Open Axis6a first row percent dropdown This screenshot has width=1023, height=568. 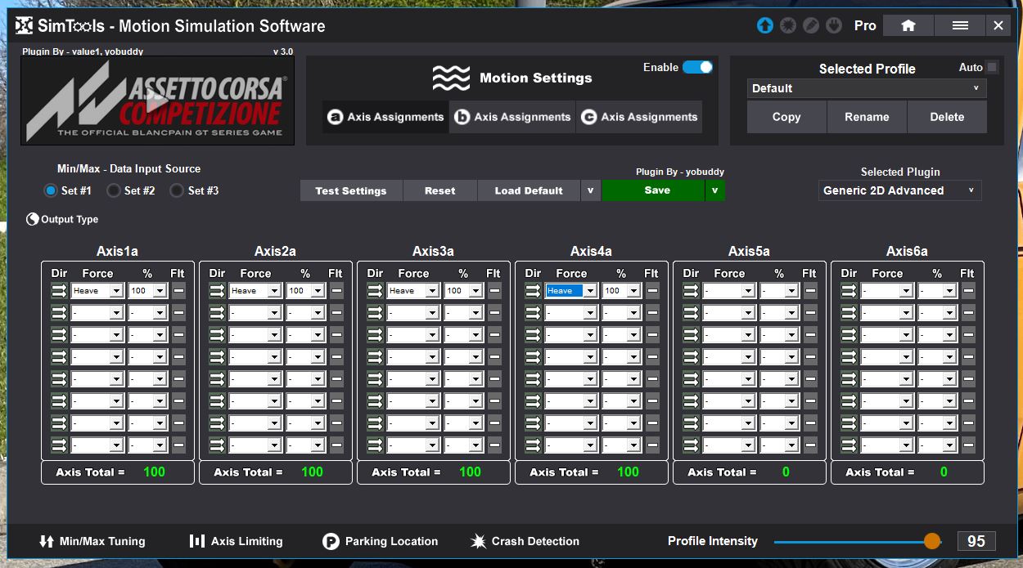point(937,290)
